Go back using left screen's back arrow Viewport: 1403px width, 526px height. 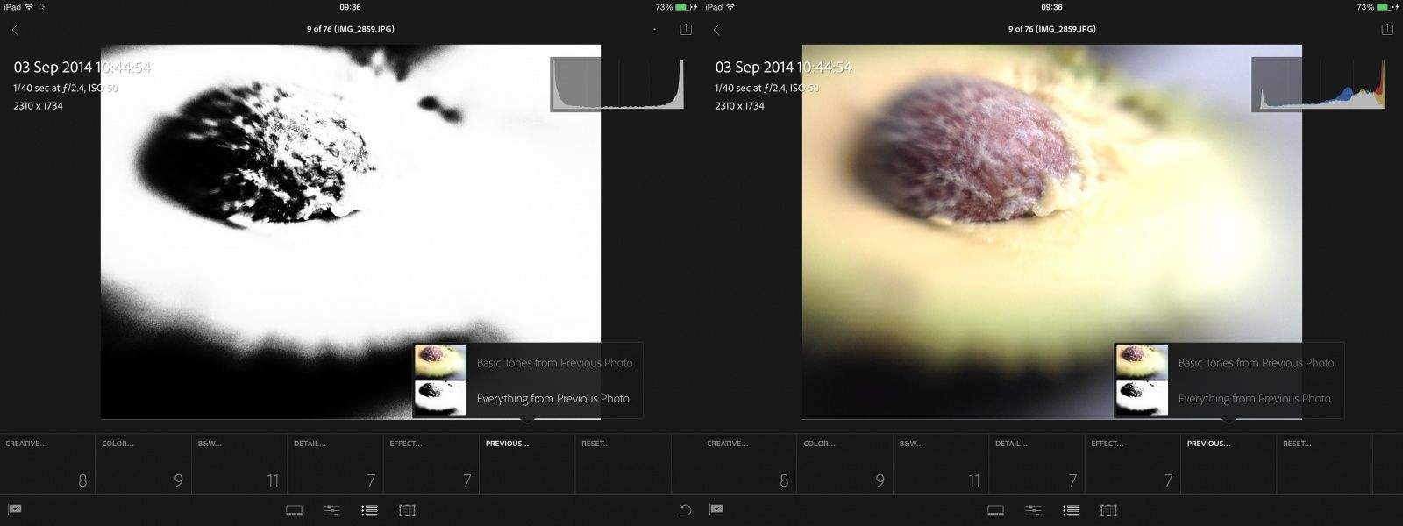point(15,30)
